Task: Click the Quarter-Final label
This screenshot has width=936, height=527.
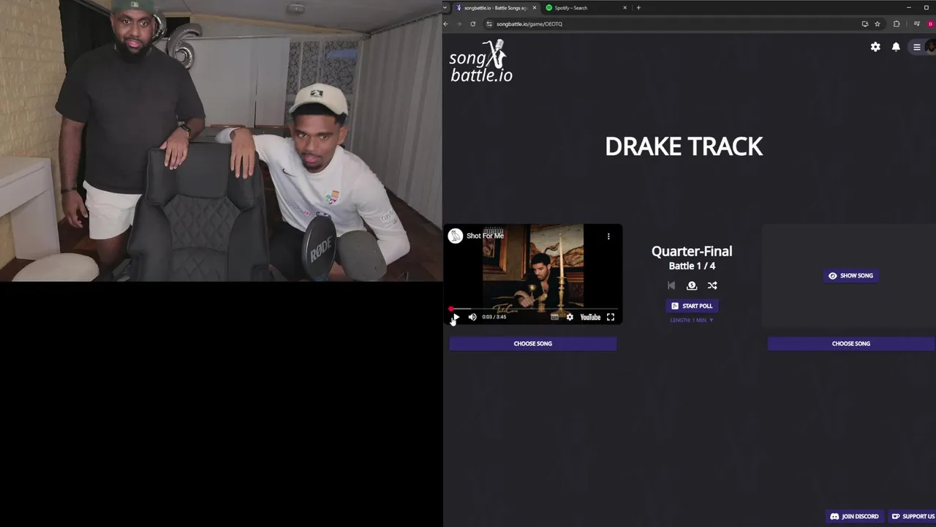Action: click(x=692, y=251)
